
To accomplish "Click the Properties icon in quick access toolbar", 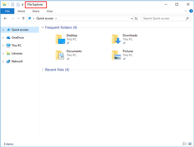I will click(x=13, y=5).
